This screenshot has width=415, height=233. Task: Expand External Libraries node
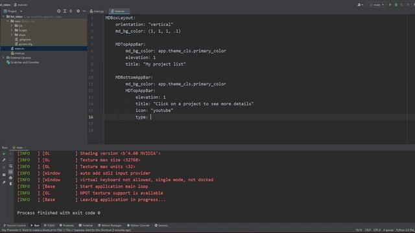coord(4,58)
